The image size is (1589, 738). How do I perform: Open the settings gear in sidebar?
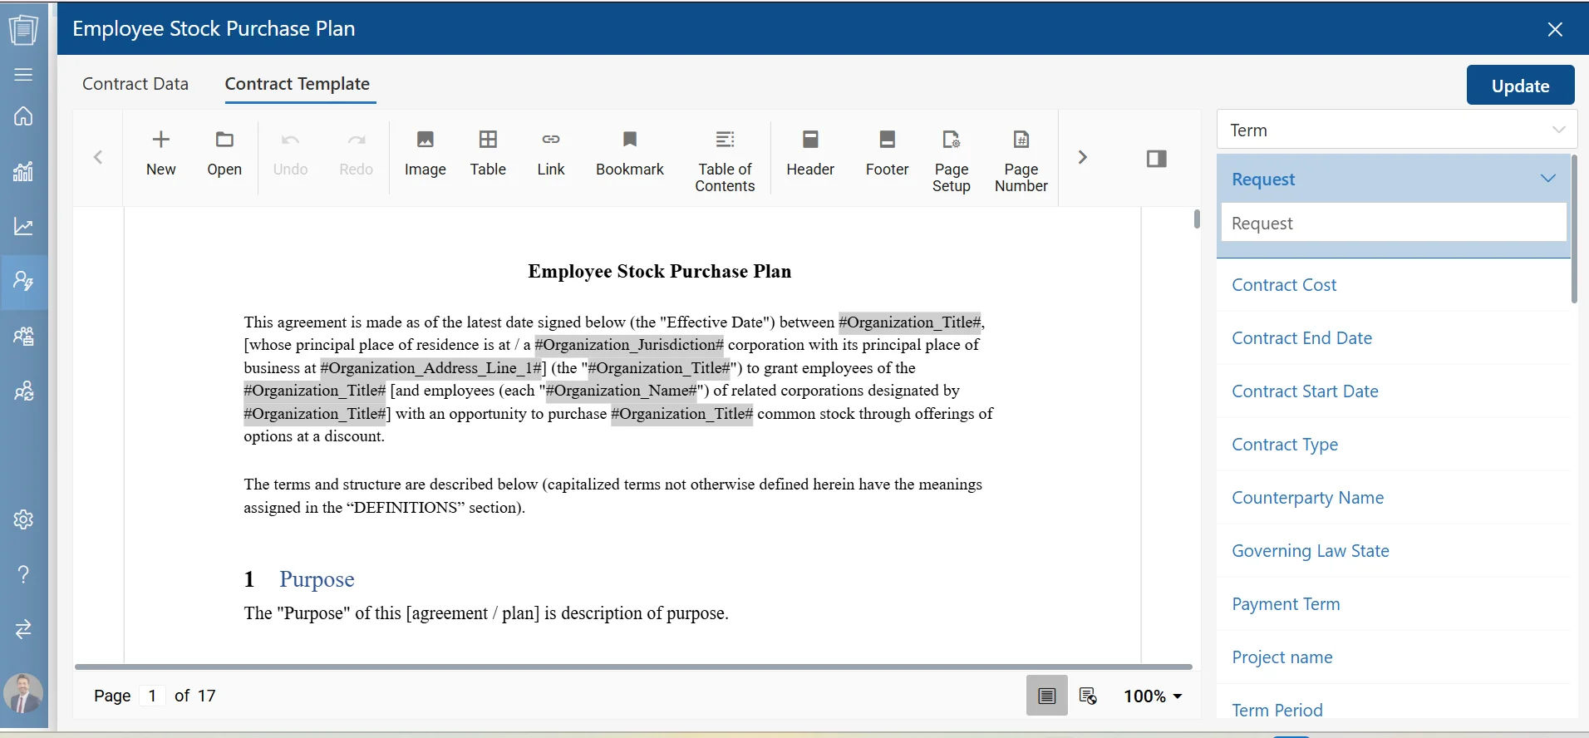tap(23, 519)
